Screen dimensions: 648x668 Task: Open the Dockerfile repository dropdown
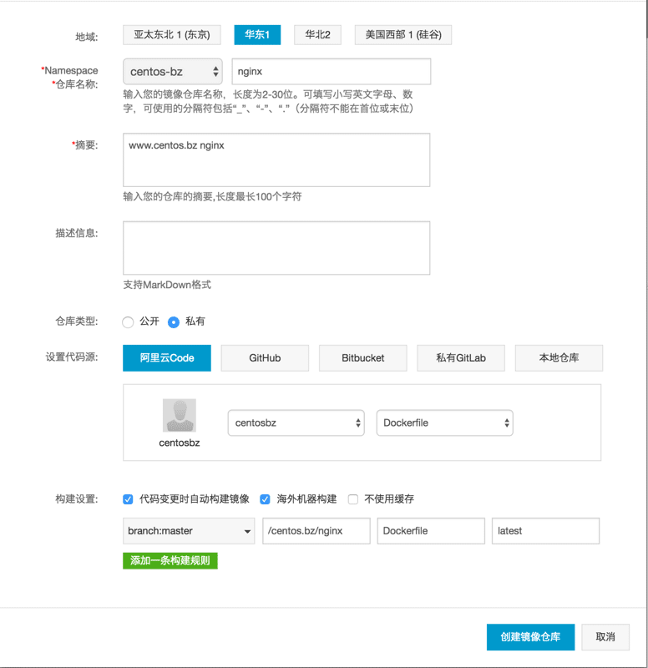click(x=444, y=423)
